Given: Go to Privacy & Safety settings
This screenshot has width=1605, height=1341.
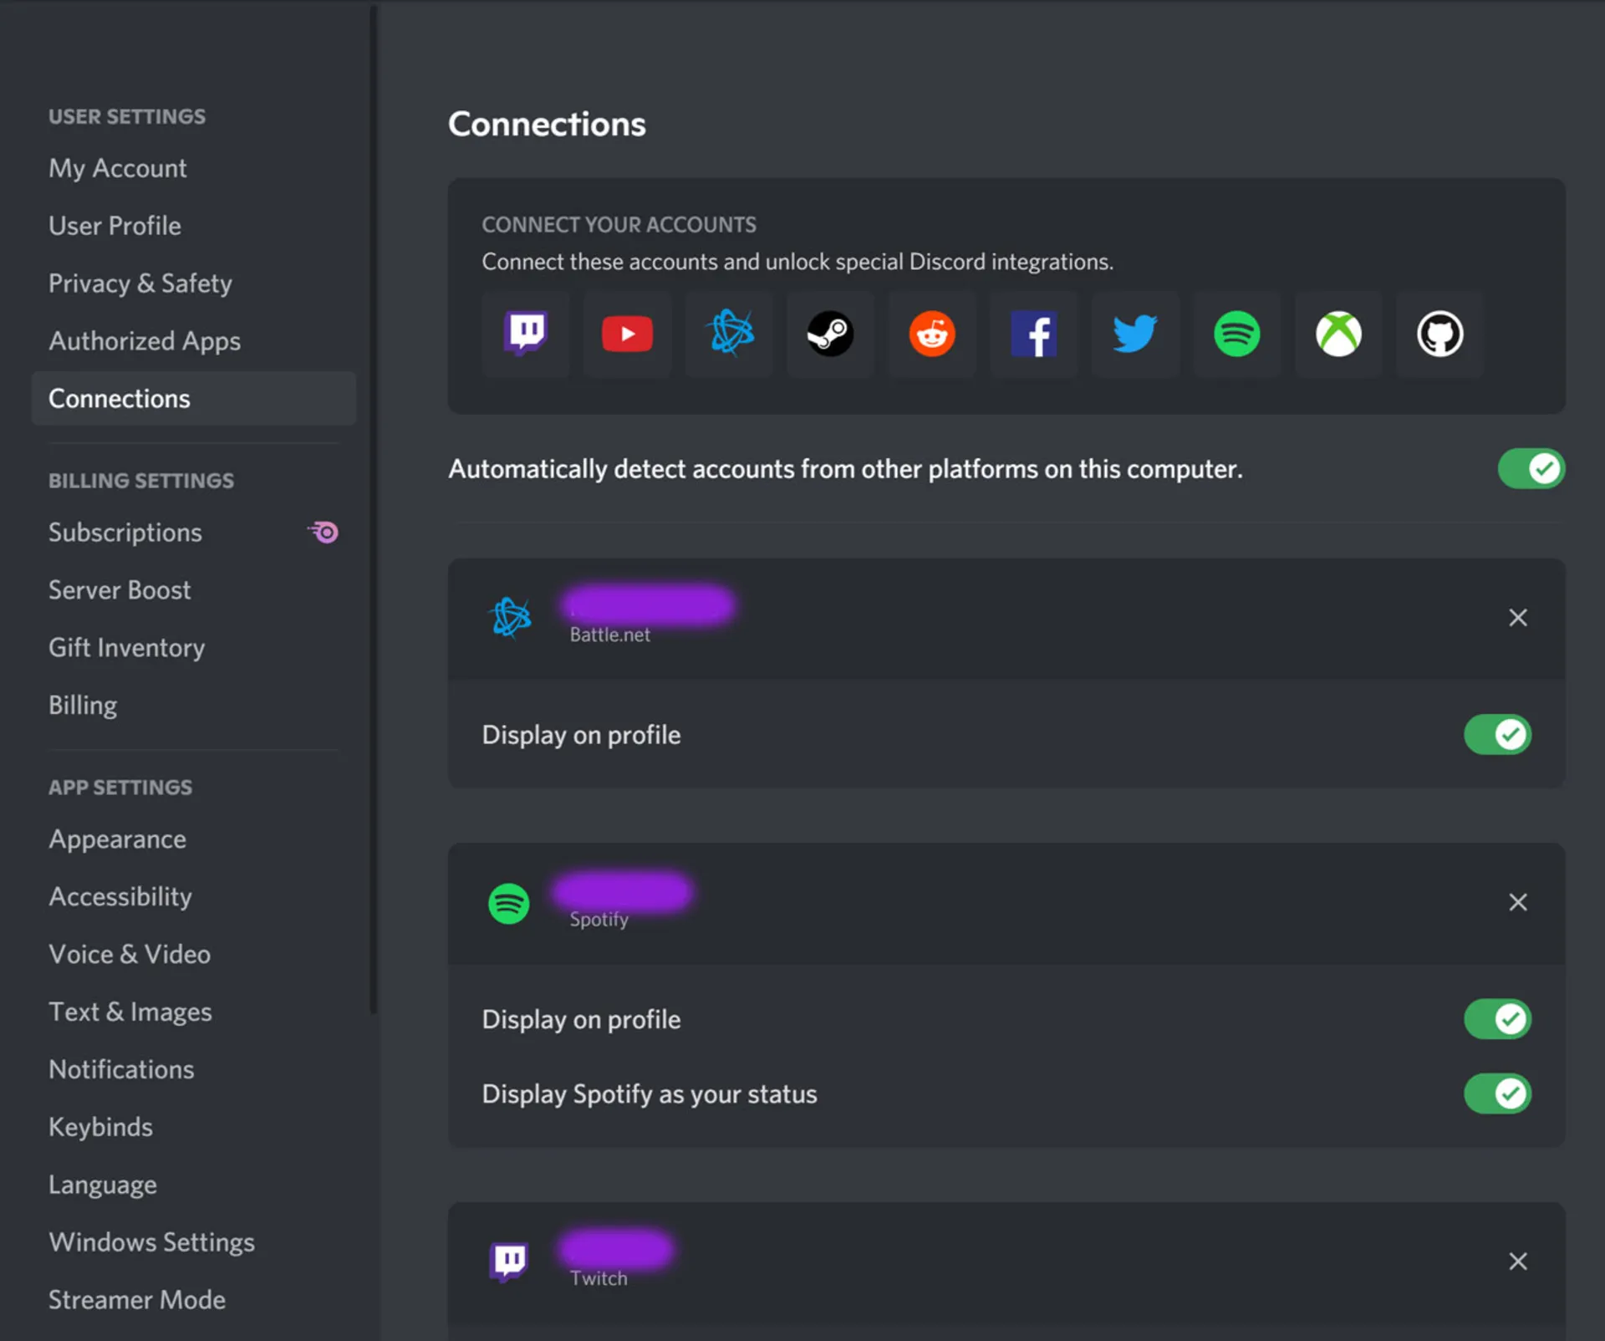Looking at the screenshot, I should click(x=140, y=283).
